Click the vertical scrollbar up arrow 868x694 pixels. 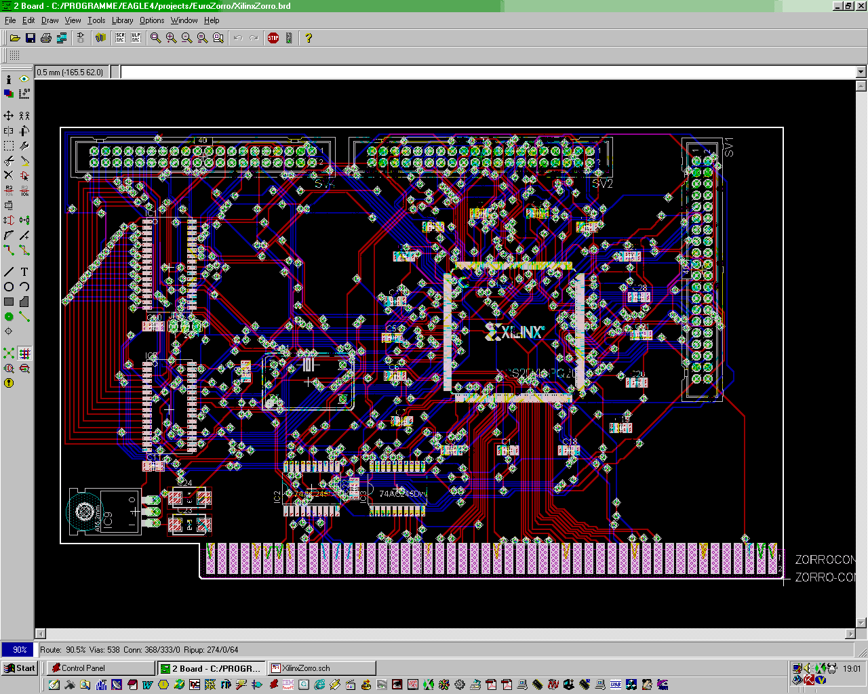(x=861, y=86)
